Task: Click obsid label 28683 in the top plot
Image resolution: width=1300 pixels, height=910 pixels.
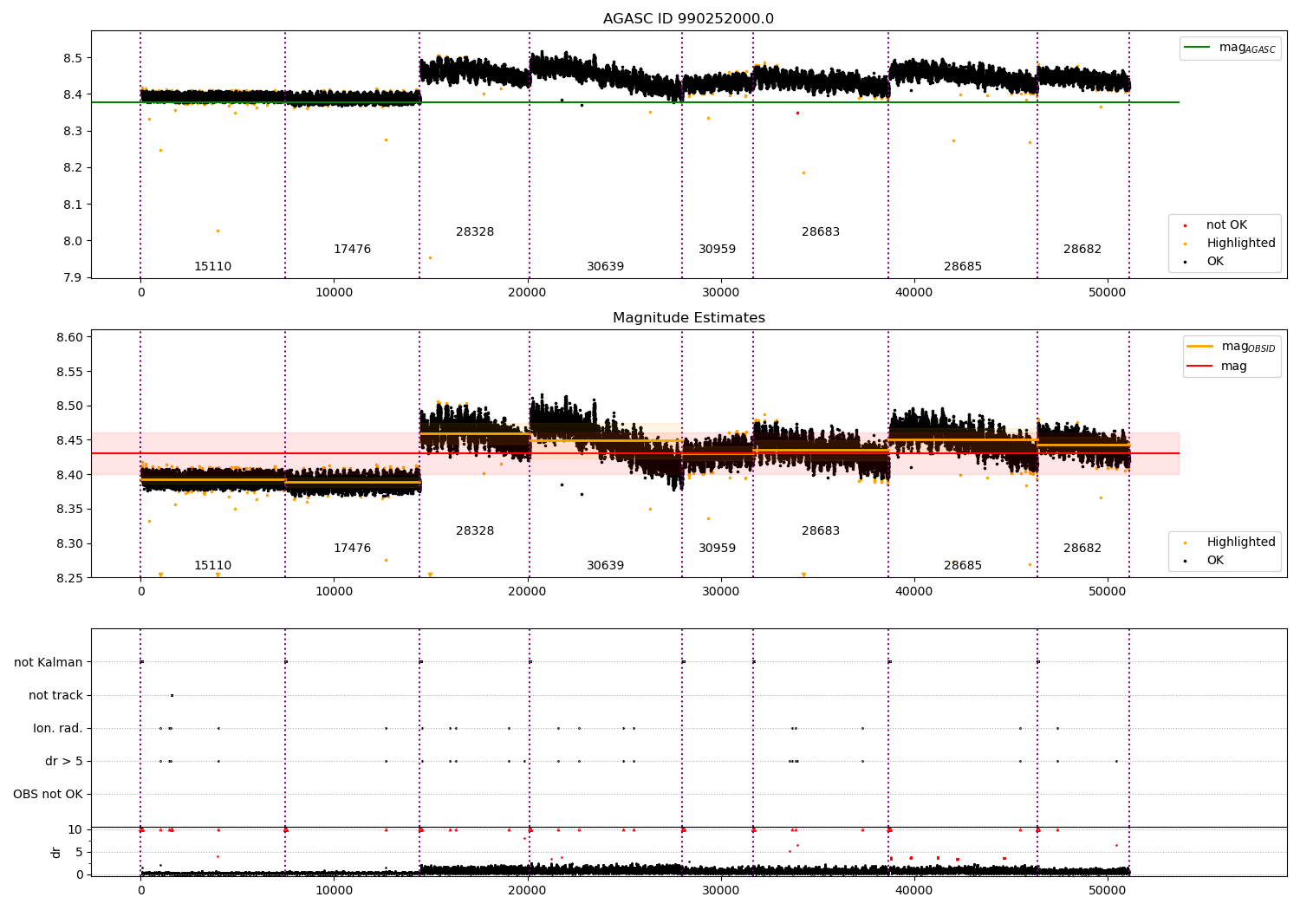Action: (821, 232)
